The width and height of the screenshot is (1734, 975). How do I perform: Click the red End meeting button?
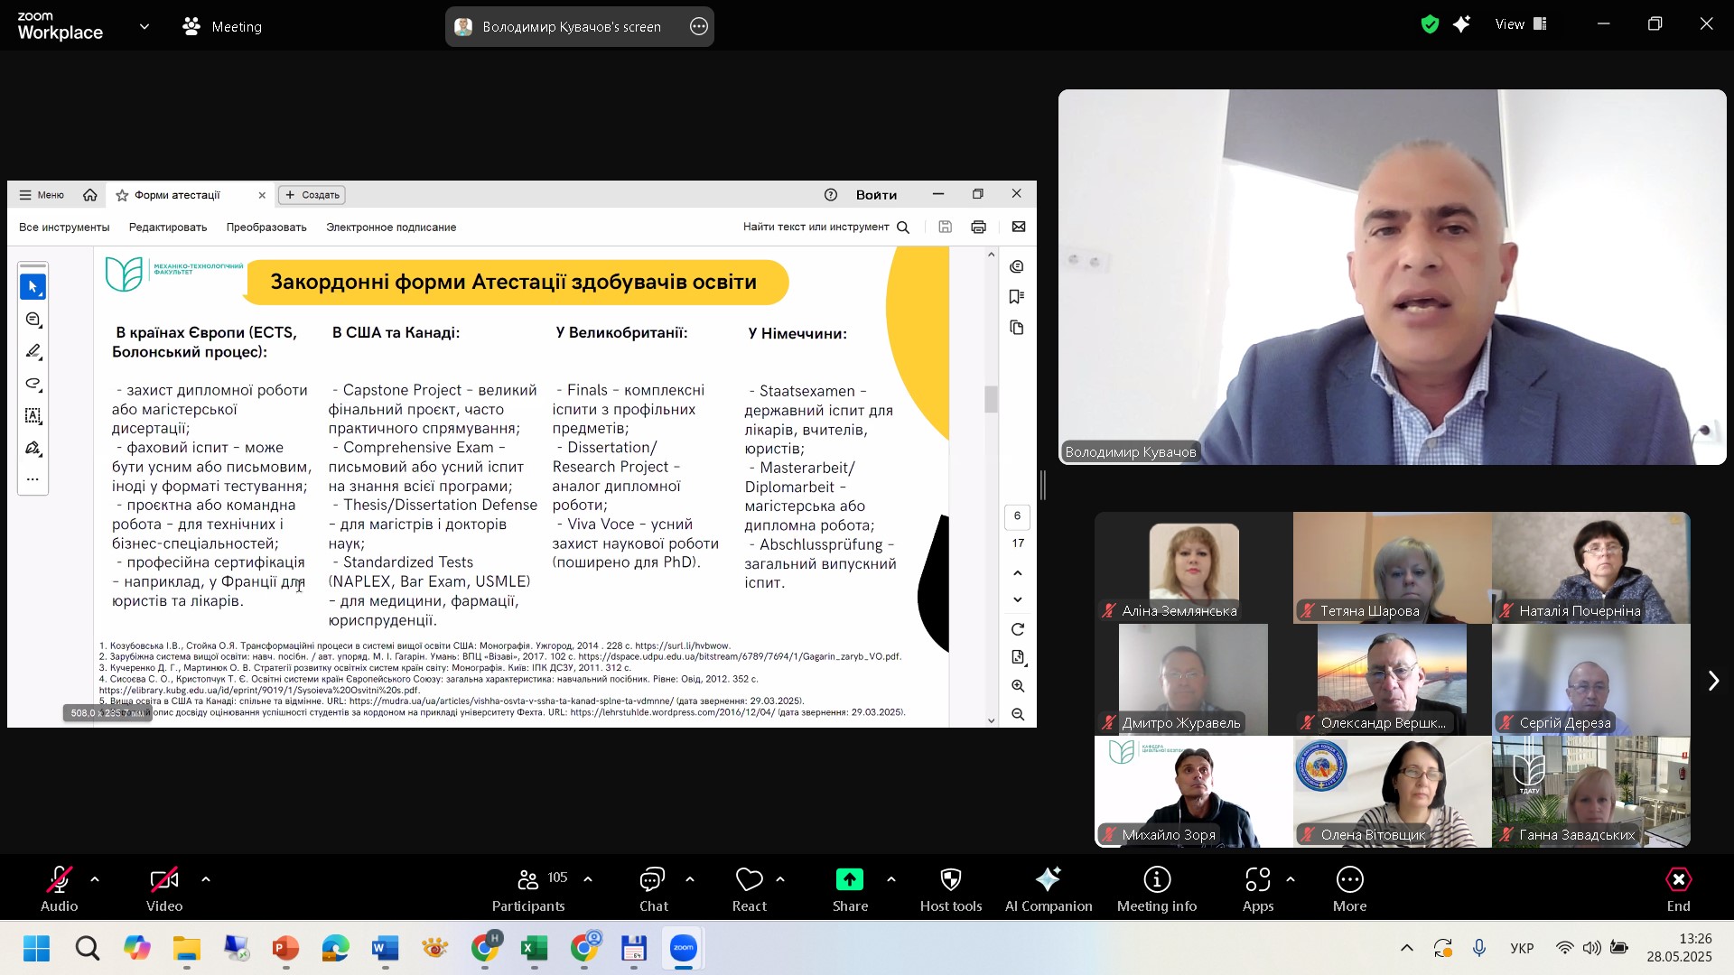point(1678,888)
